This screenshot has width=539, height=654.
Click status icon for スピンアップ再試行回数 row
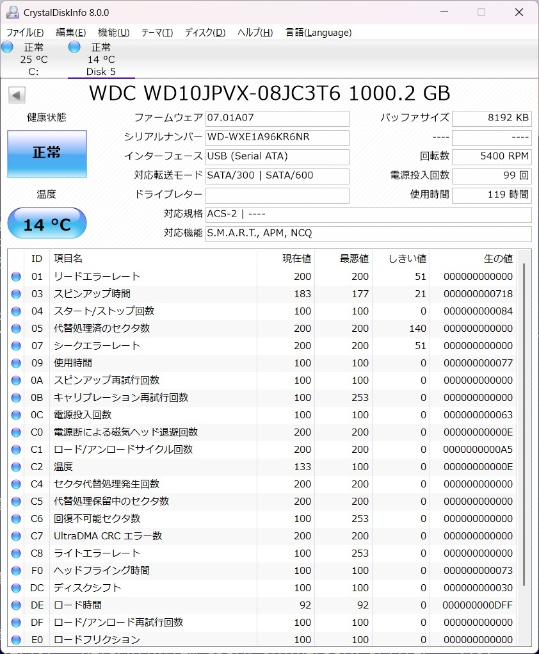(x=16, y=380)
